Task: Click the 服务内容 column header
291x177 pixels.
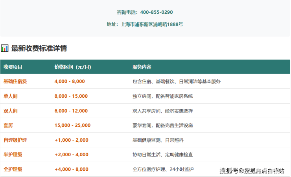Action: click(142, 67)
